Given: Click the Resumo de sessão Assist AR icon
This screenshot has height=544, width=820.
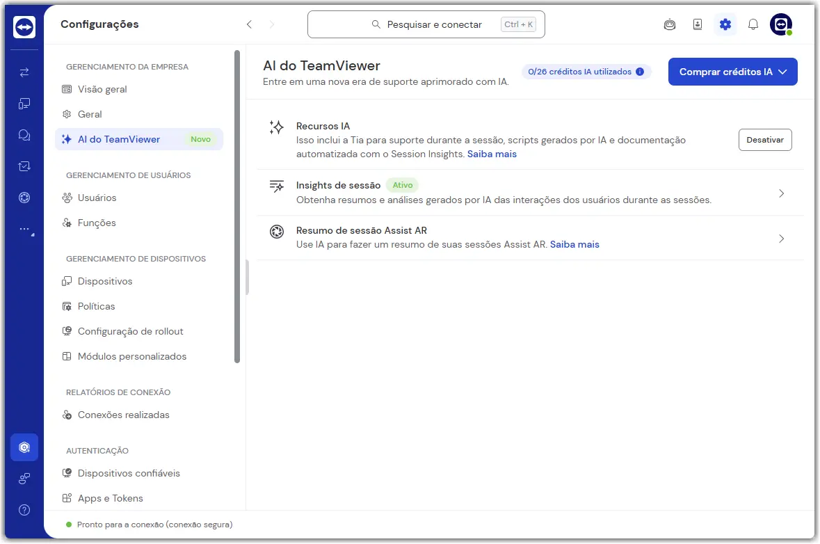Looking at the screenshot, I should [x=276, y=231].
